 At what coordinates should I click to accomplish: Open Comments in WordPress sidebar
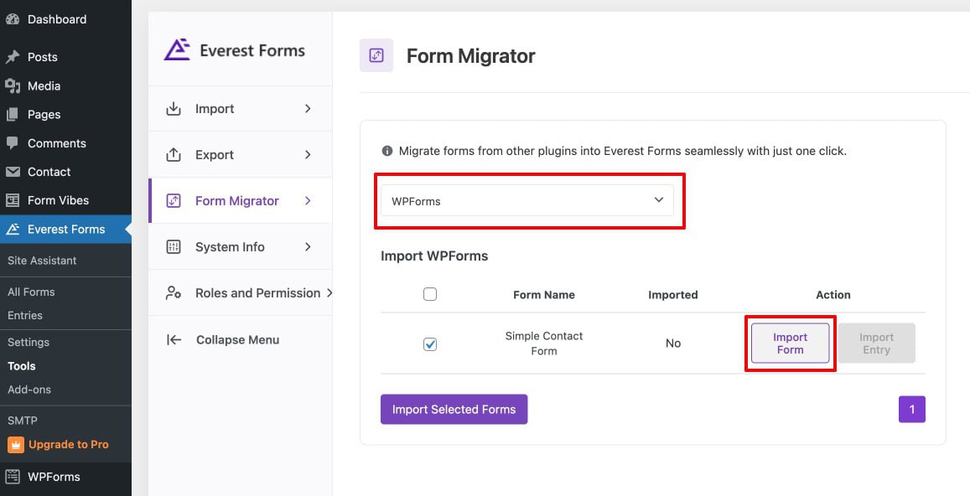[65, 143]
